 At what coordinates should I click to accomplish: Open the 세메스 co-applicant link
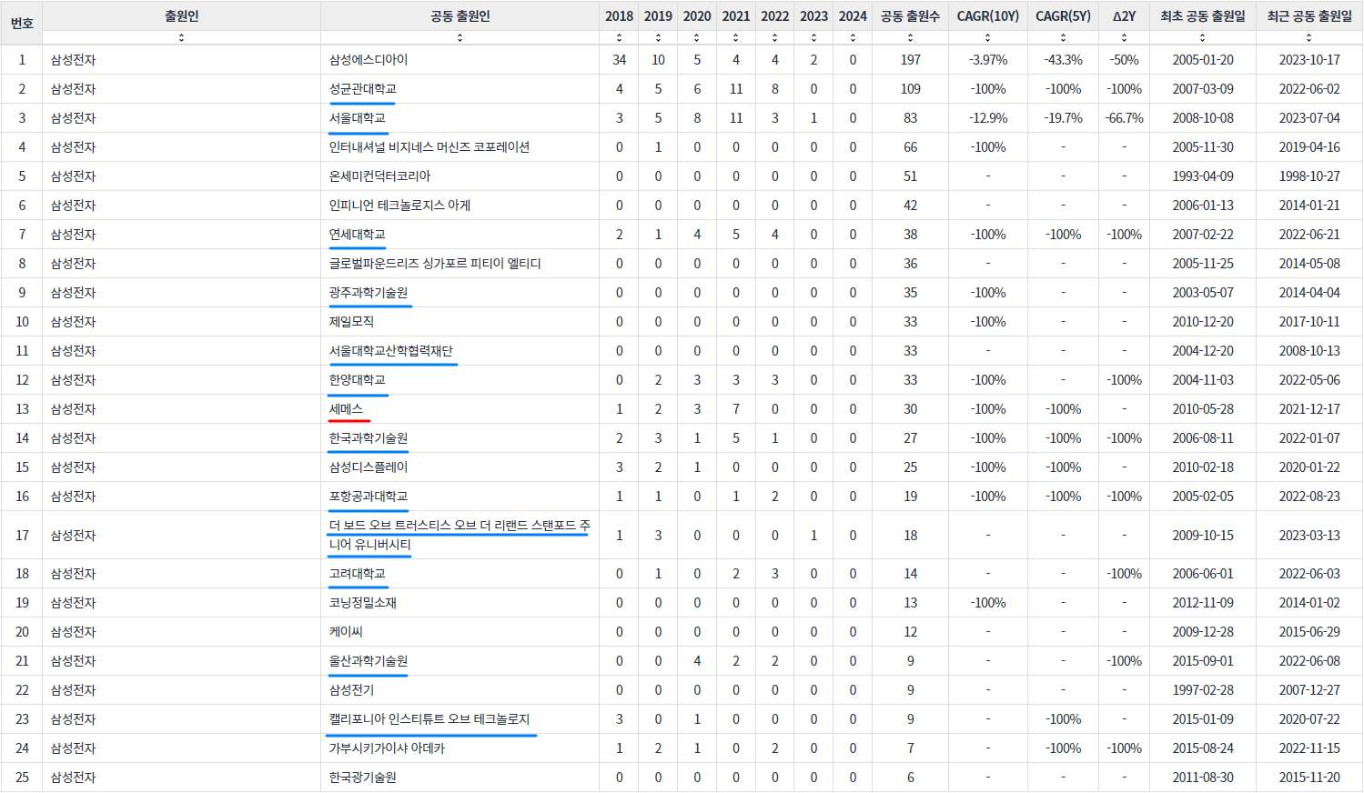click(346, 409)
